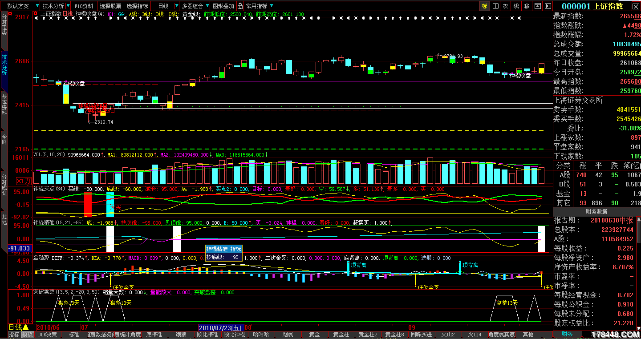Screen dimensions: 641x339
Task: Click the hide side panel arrow icon
Action: pos(548,6)
